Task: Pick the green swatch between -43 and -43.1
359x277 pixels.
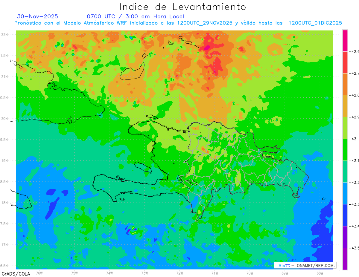Action: [345, 150]
